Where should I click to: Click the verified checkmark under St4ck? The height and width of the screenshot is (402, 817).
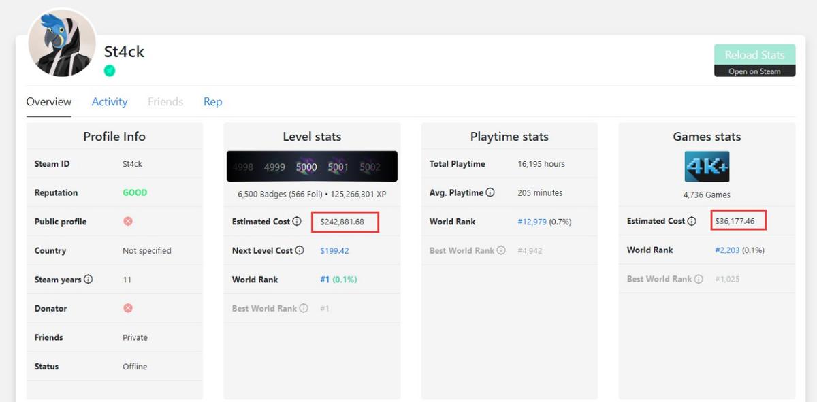click(x=109, y=70)
